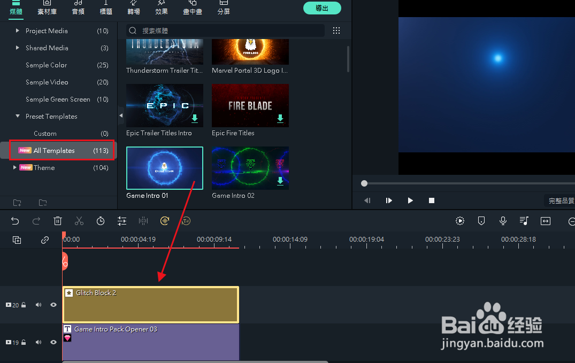
Task: Toggle the auto-link chain icon
Action: [x=45, y=240]
